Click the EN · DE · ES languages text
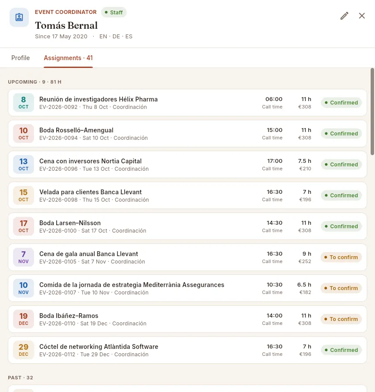Viewport: 375px width, 392px height. [x=116, y=37]
